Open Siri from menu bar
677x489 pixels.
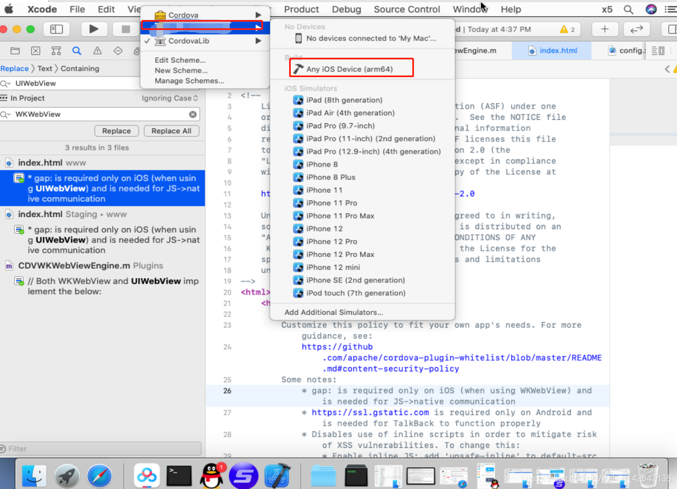coord(651,9)
